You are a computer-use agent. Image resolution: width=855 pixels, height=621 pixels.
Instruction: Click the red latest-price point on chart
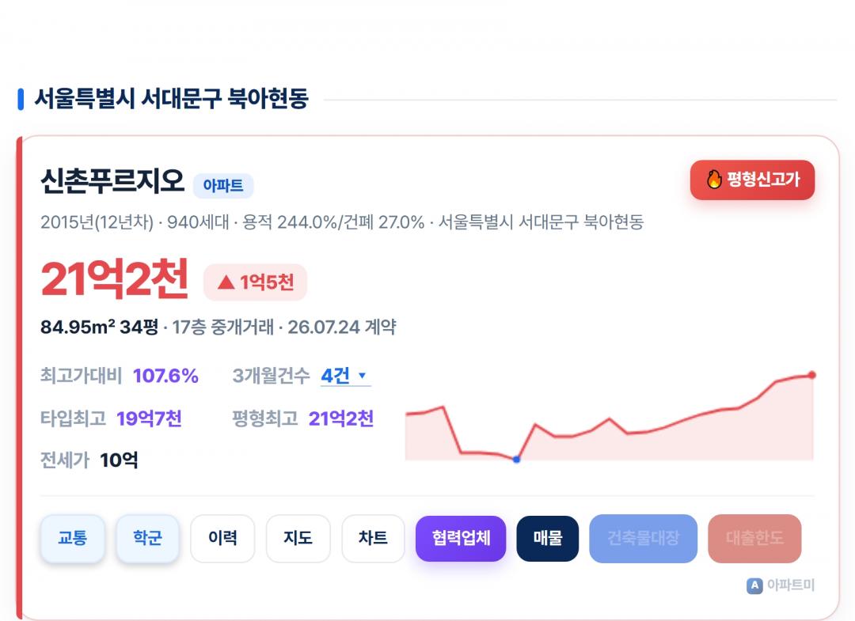(x=812, y=375)
